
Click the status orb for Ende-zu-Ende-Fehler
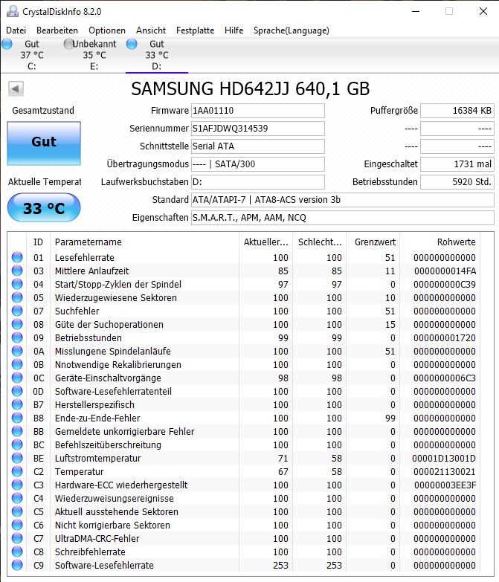point(17,418)
